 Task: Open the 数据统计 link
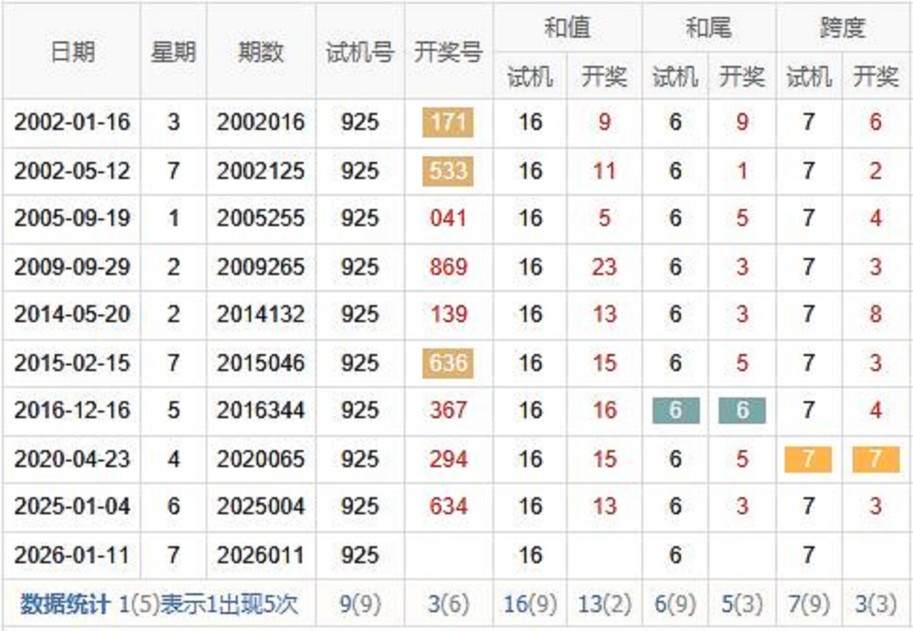[65, 604]
